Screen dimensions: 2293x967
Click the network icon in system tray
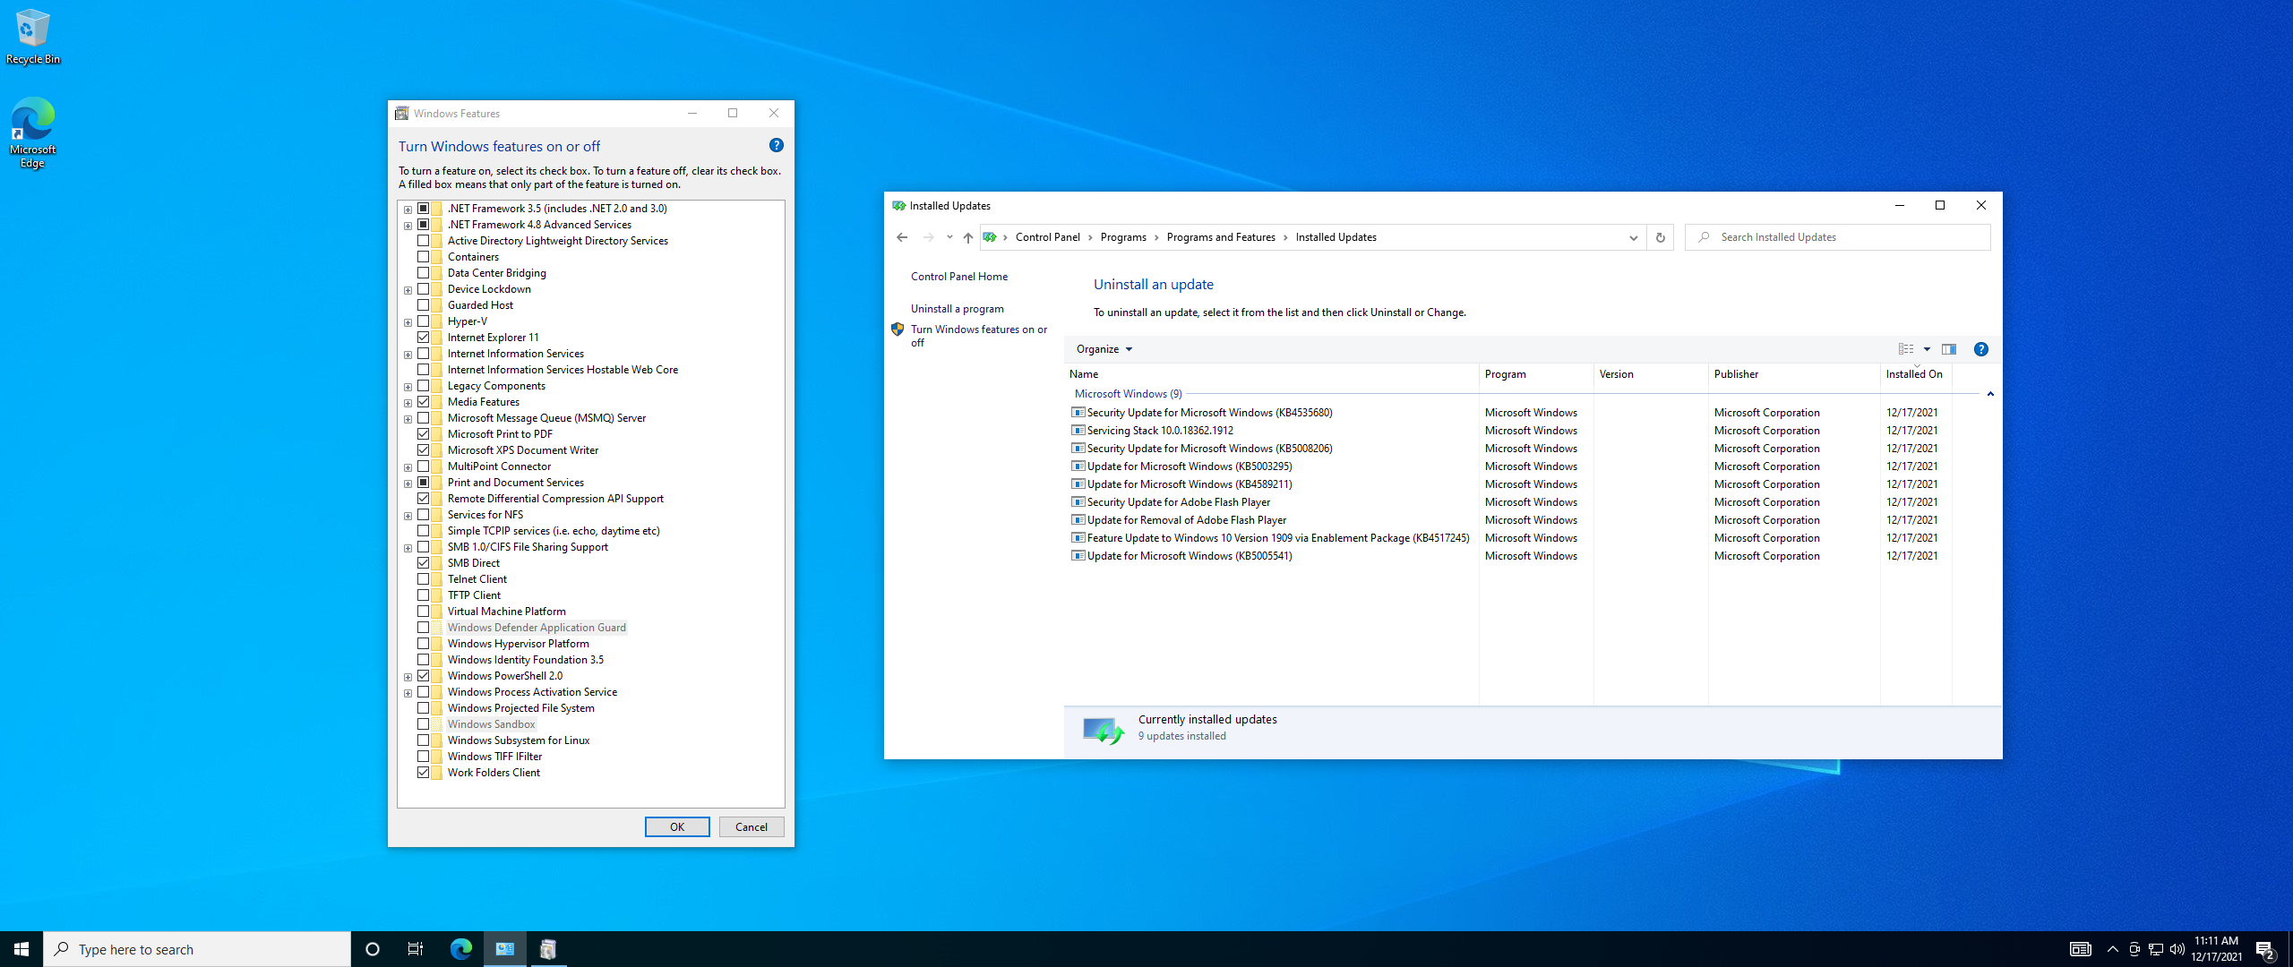2156,949
